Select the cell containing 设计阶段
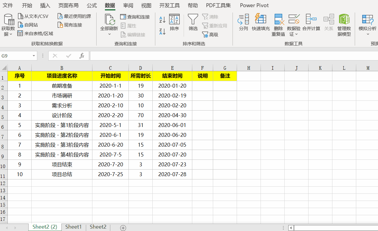 point(62,115)
